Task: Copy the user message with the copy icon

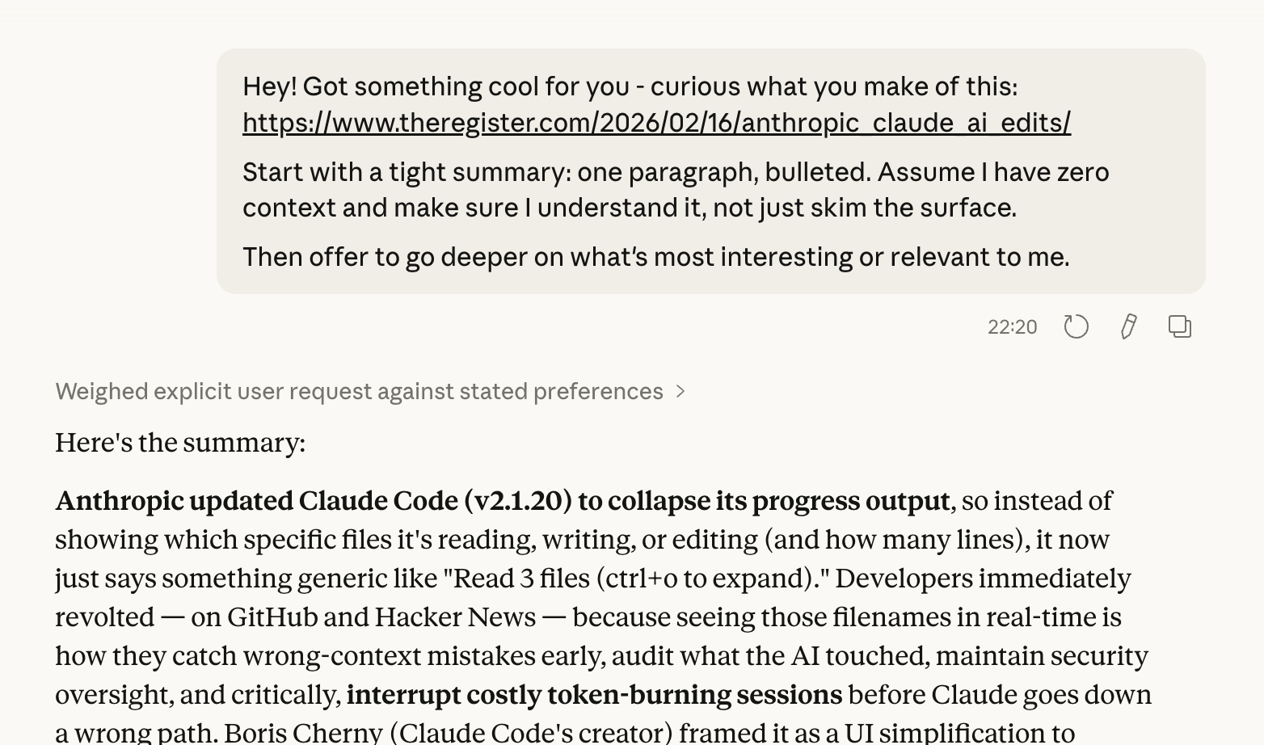Action: click(1180, 326)
